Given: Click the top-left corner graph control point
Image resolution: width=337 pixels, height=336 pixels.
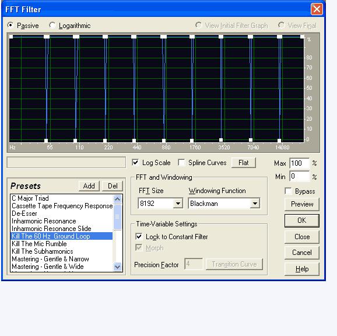Looking at the screenshot, I should click(11, 37).
